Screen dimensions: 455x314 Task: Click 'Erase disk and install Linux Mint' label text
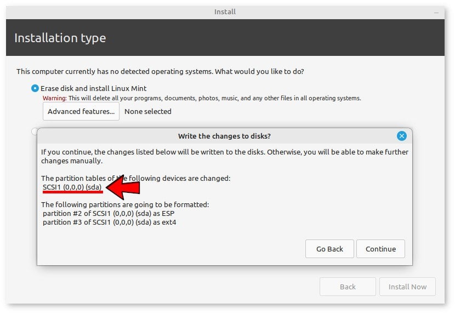click(x=93, y=88)
